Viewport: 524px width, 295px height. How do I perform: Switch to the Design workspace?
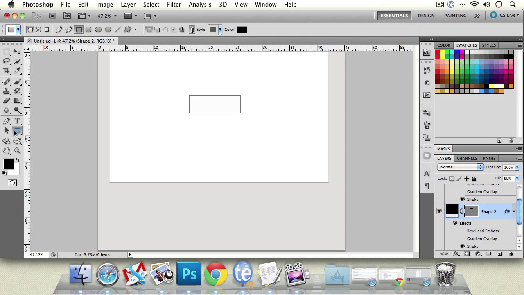(426, 16)
